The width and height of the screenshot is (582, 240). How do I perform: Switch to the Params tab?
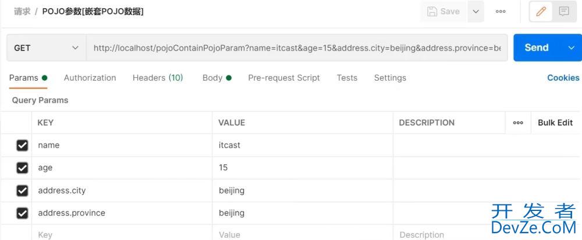click(x=28, y=78)
